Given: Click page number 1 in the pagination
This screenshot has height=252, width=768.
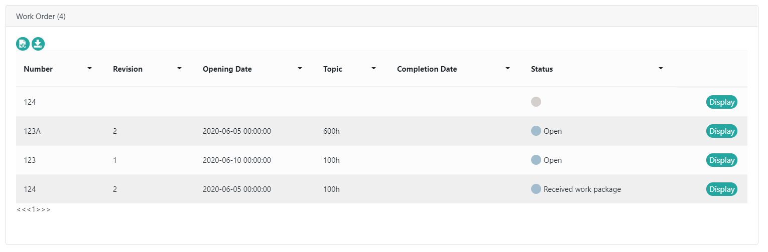Looking at the screenshot, I should coord(34,209).
